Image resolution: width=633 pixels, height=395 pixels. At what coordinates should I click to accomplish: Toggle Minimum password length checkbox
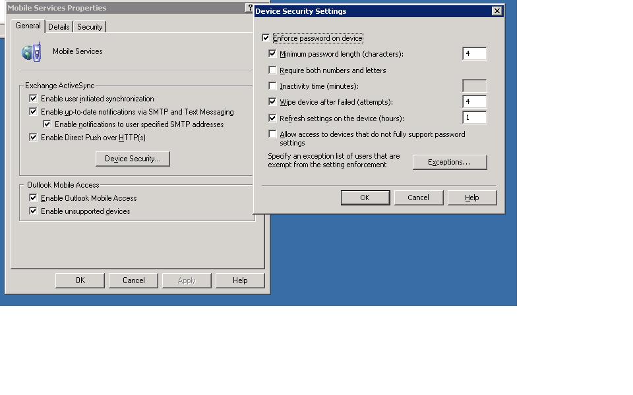click(272, 53)
